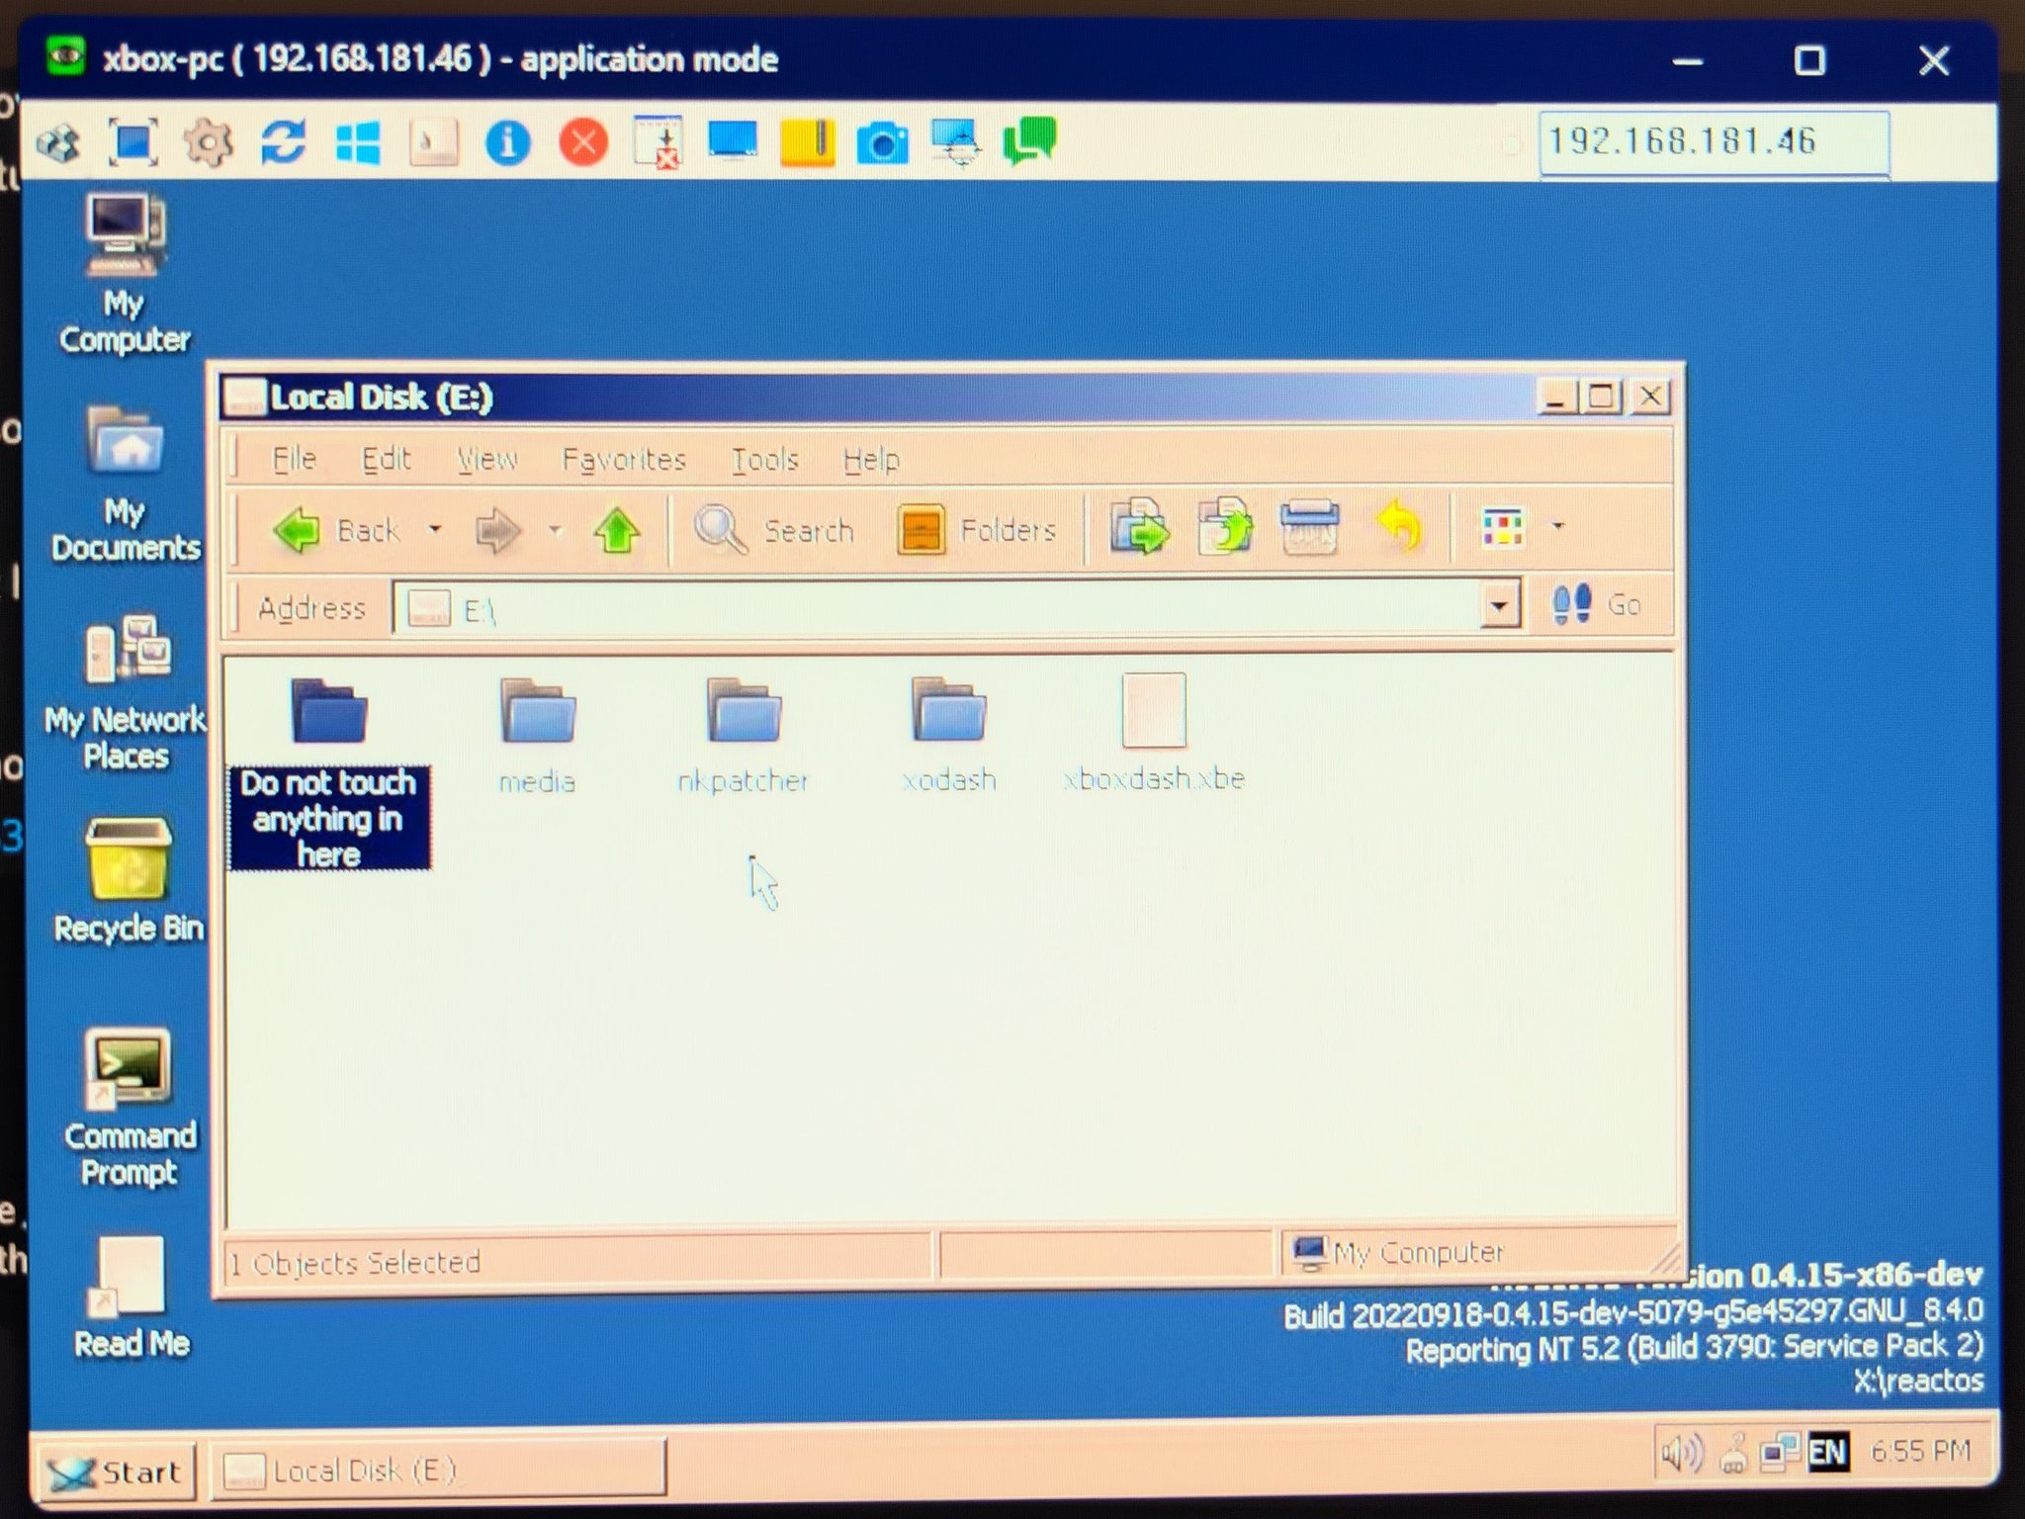Open the VNC settings gear icon
This screenshot has width=2025, height=1519.
210,143
